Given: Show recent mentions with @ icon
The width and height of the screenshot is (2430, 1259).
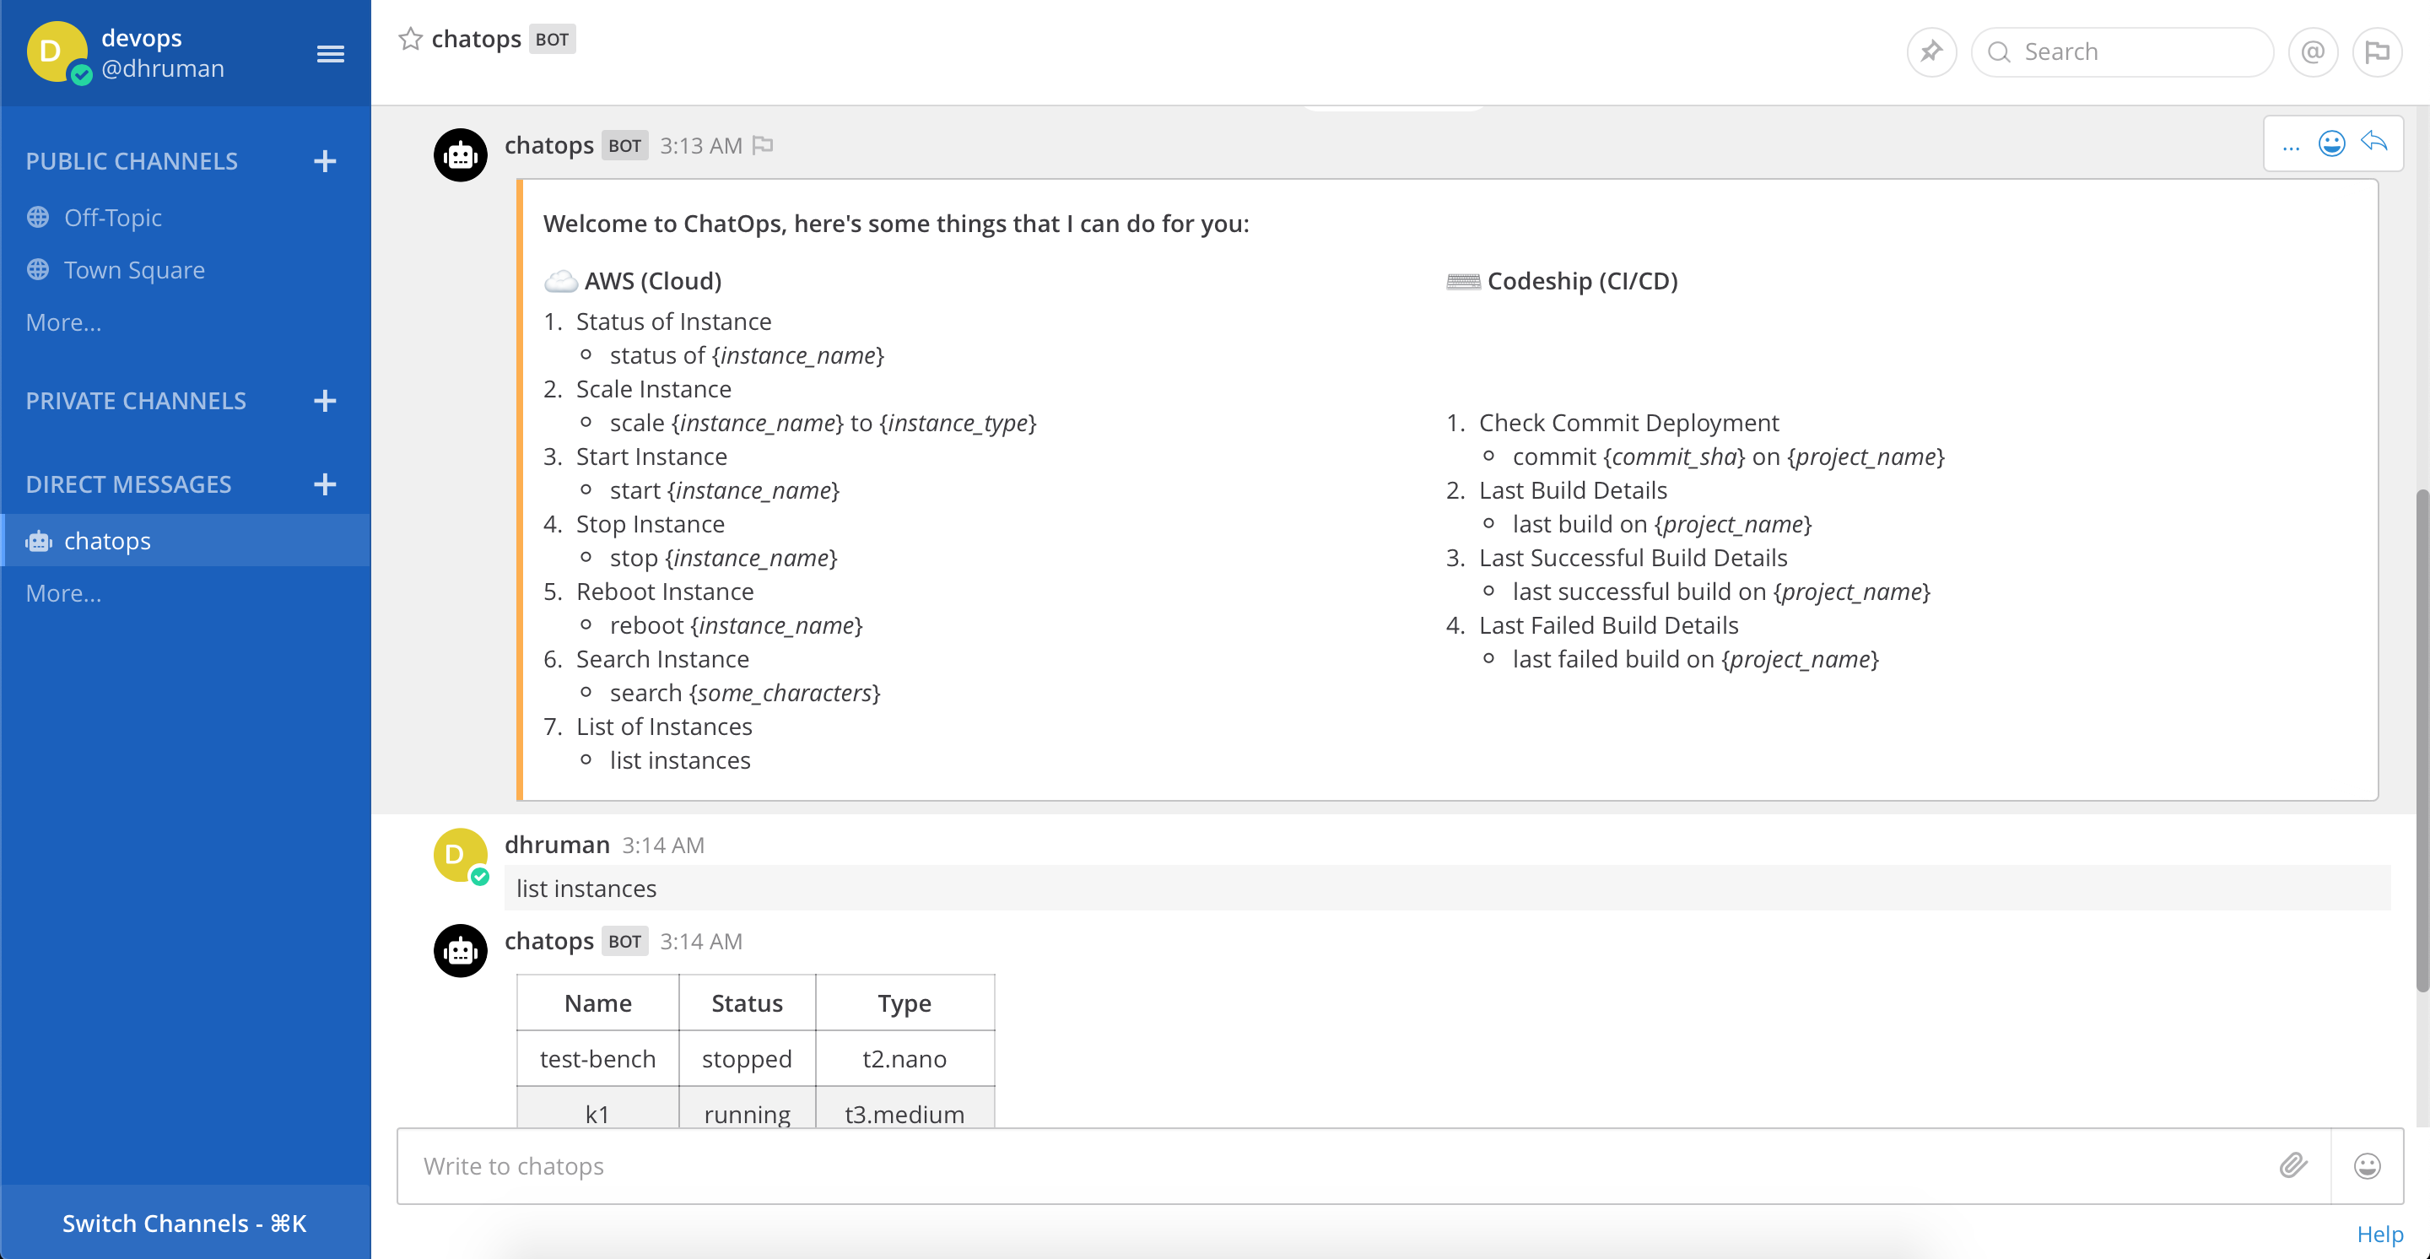Looking at the screenshot, I should click(2312, 51).
